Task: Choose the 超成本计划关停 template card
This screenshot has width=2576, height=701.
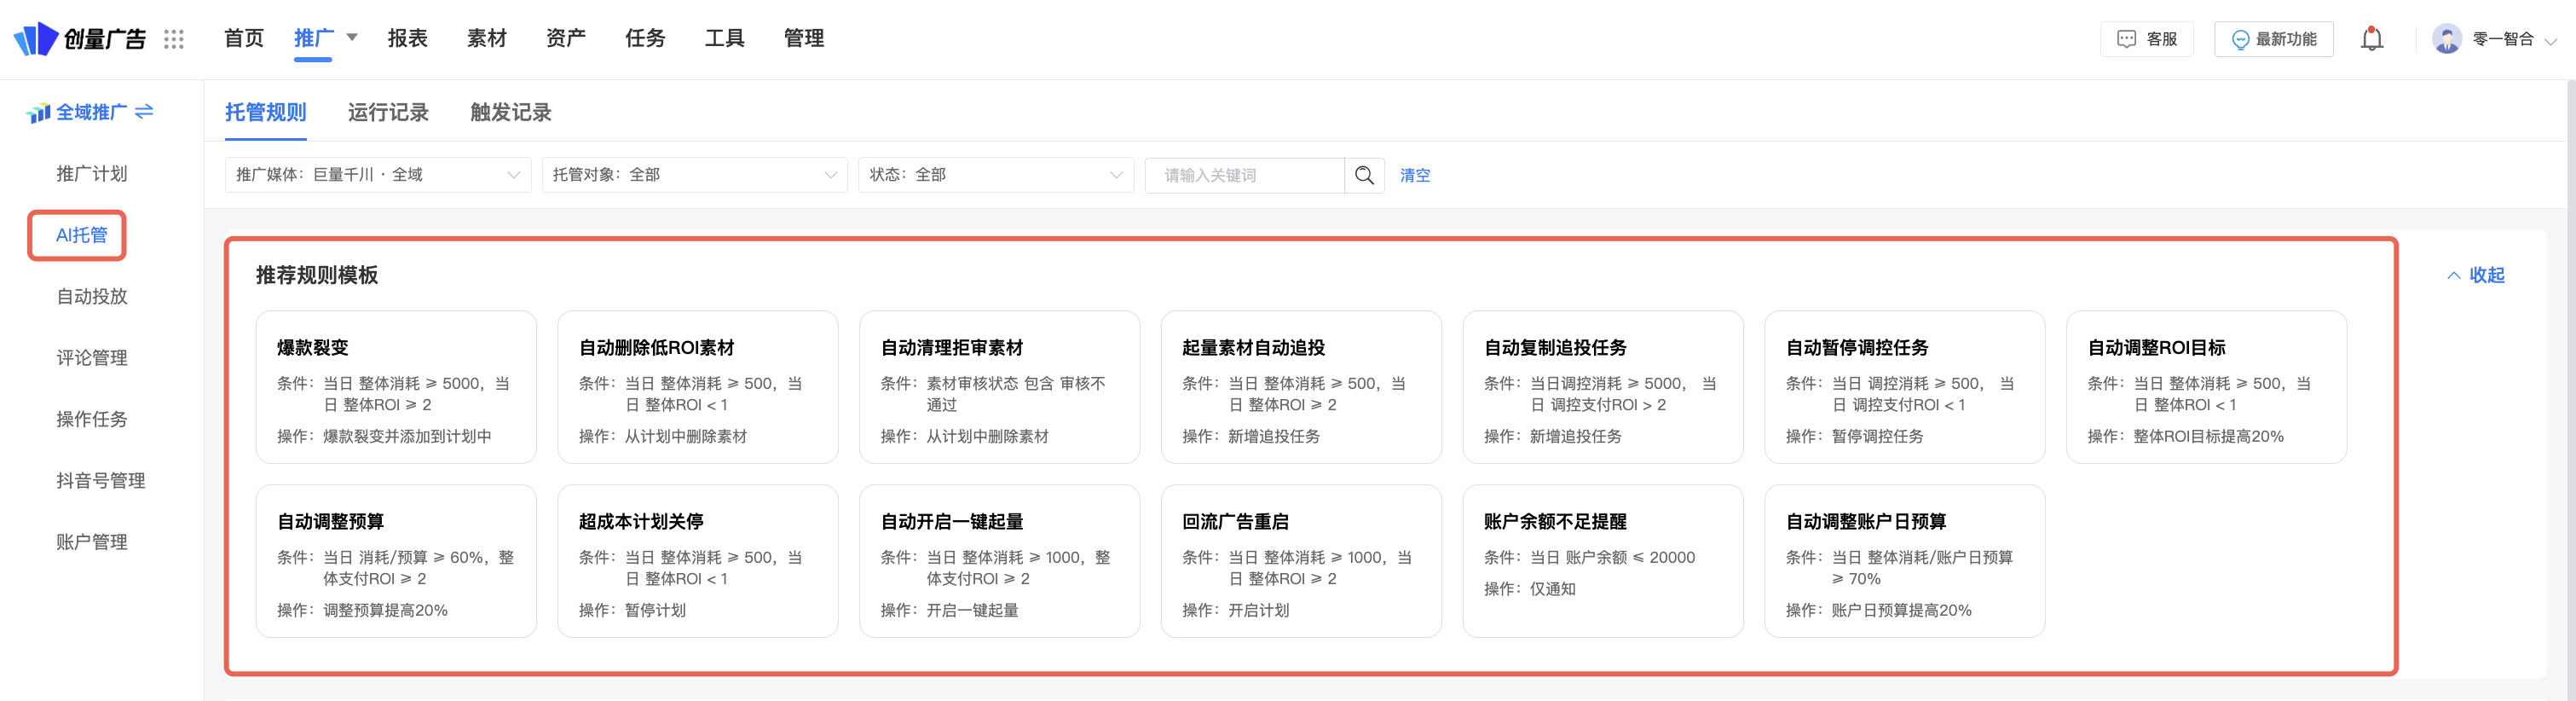Action: coord(698,561)
